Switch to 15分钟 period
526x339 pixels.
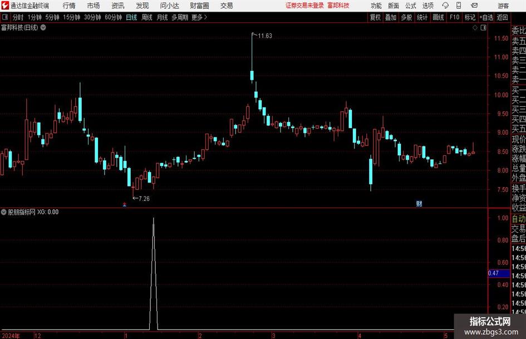tap(72, 17)
